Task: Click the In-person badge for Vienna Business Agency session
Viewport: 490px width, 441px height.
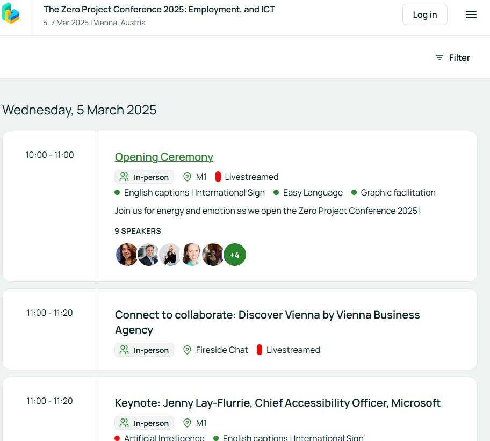Action: pyautogui.click(x=144, y=350)
